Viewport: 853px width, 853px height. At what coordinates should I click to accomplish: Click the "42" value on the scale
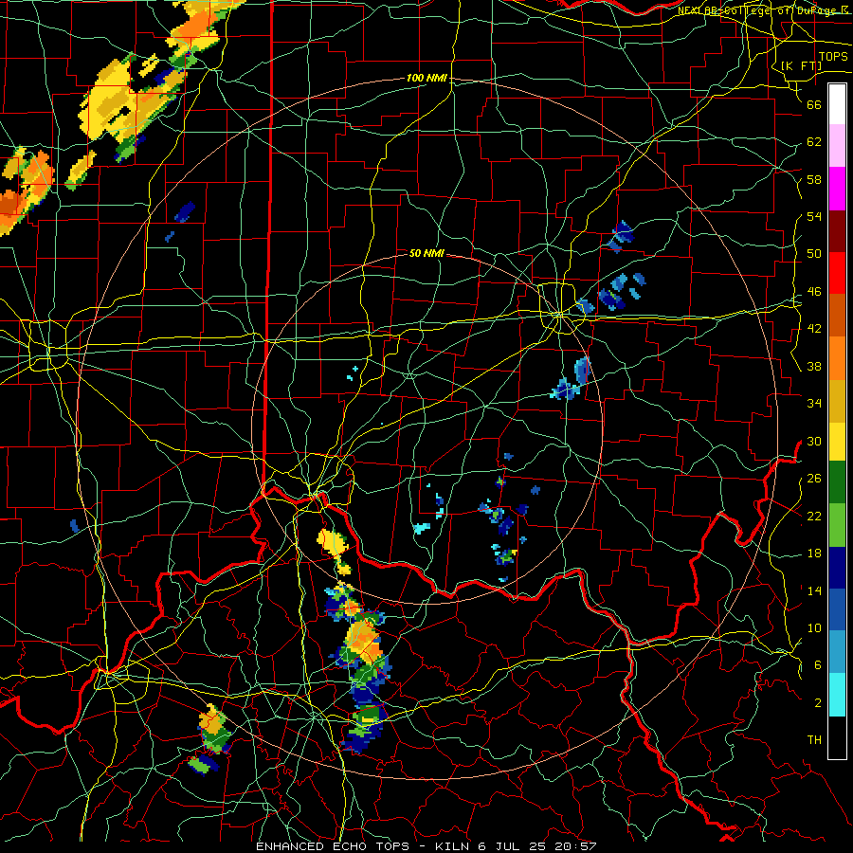tap(814, 329)
